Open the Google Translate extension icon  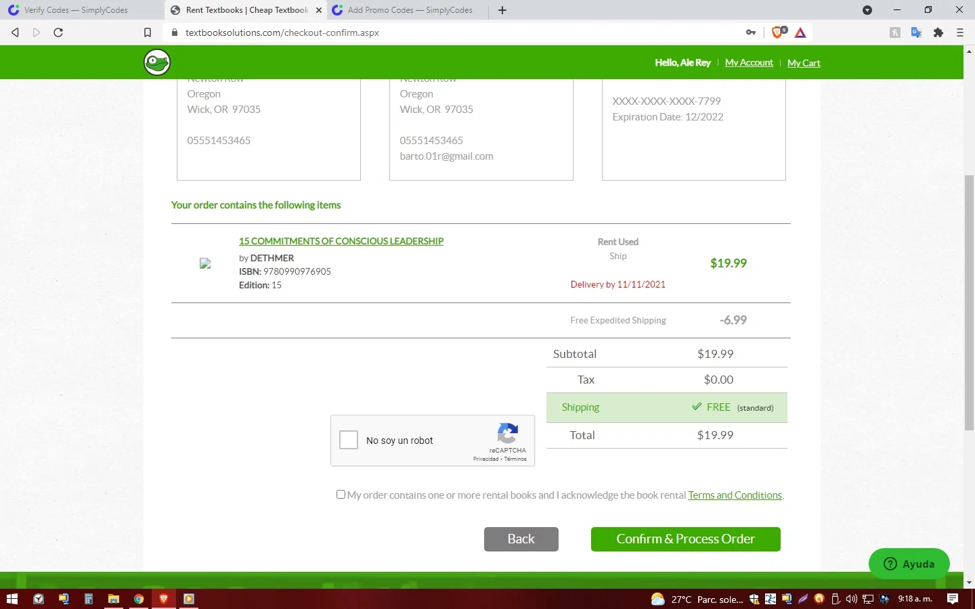click(917, 32)
